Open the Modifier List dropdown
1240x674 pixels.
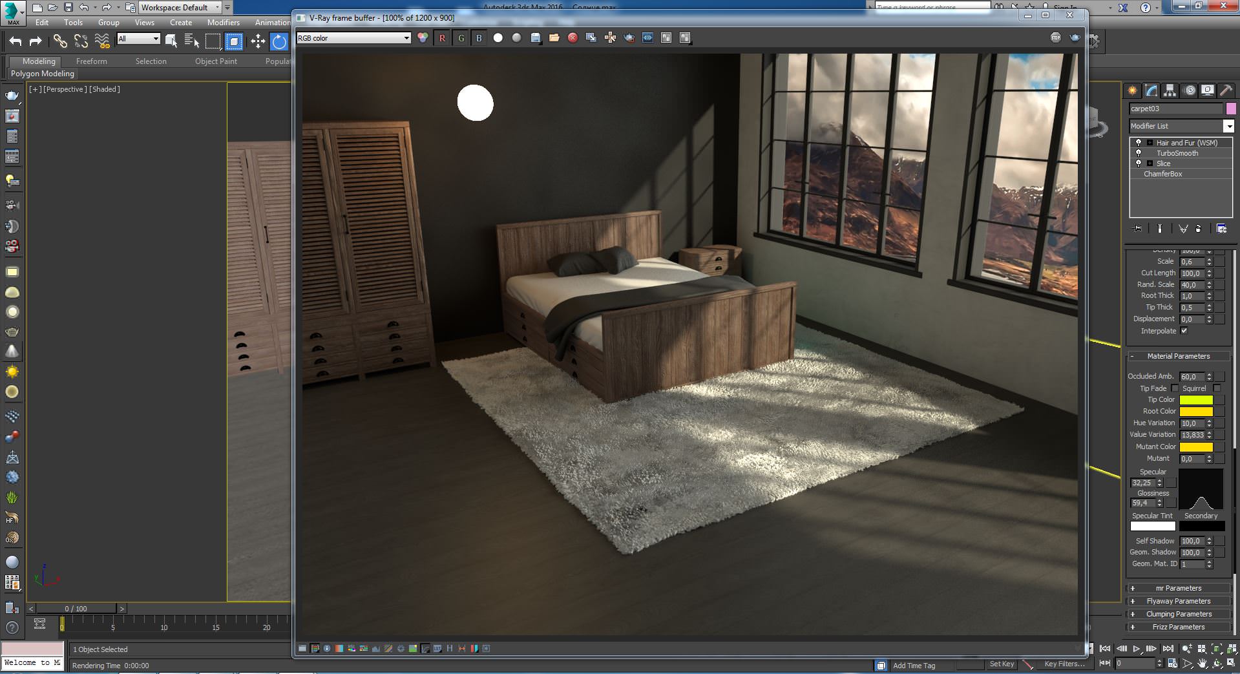pyautogui.click(x=1182, y=126)
